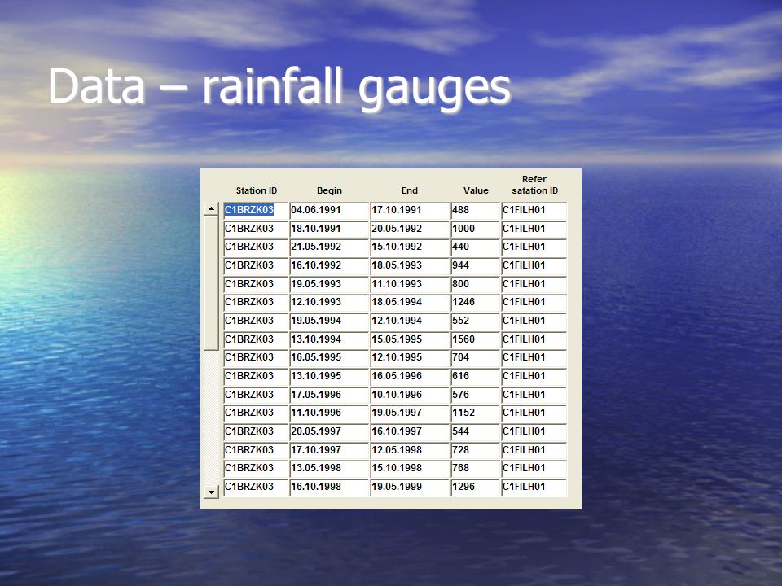This screenshot has width=782, height=586.
Task: Click the Begin cell 16.05.1995
Action: (329, 358)
